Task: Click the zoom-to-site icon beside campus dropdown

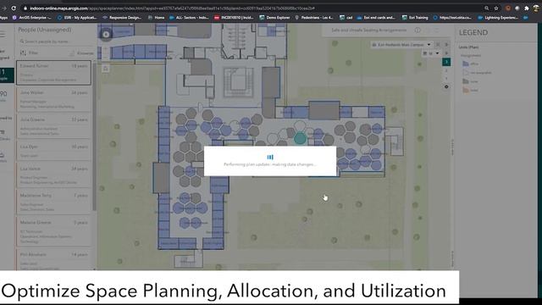Action: point(438,45)
